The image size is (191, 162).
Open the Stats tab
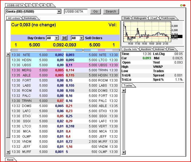(x=127, y=18)
